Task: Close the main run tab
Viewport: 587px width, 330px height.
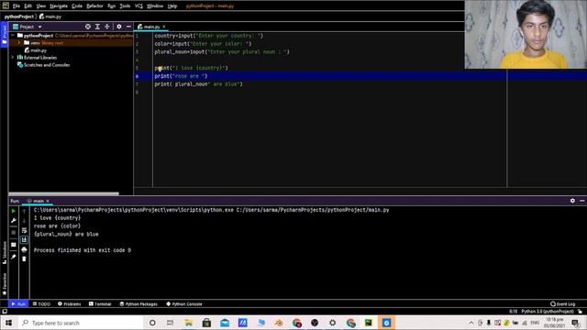Action: pos(48,202)
